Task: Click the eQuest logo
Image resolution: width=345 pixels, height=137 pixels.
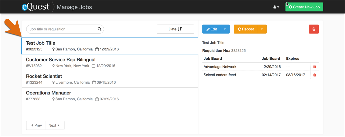Action: click(36, 7)
